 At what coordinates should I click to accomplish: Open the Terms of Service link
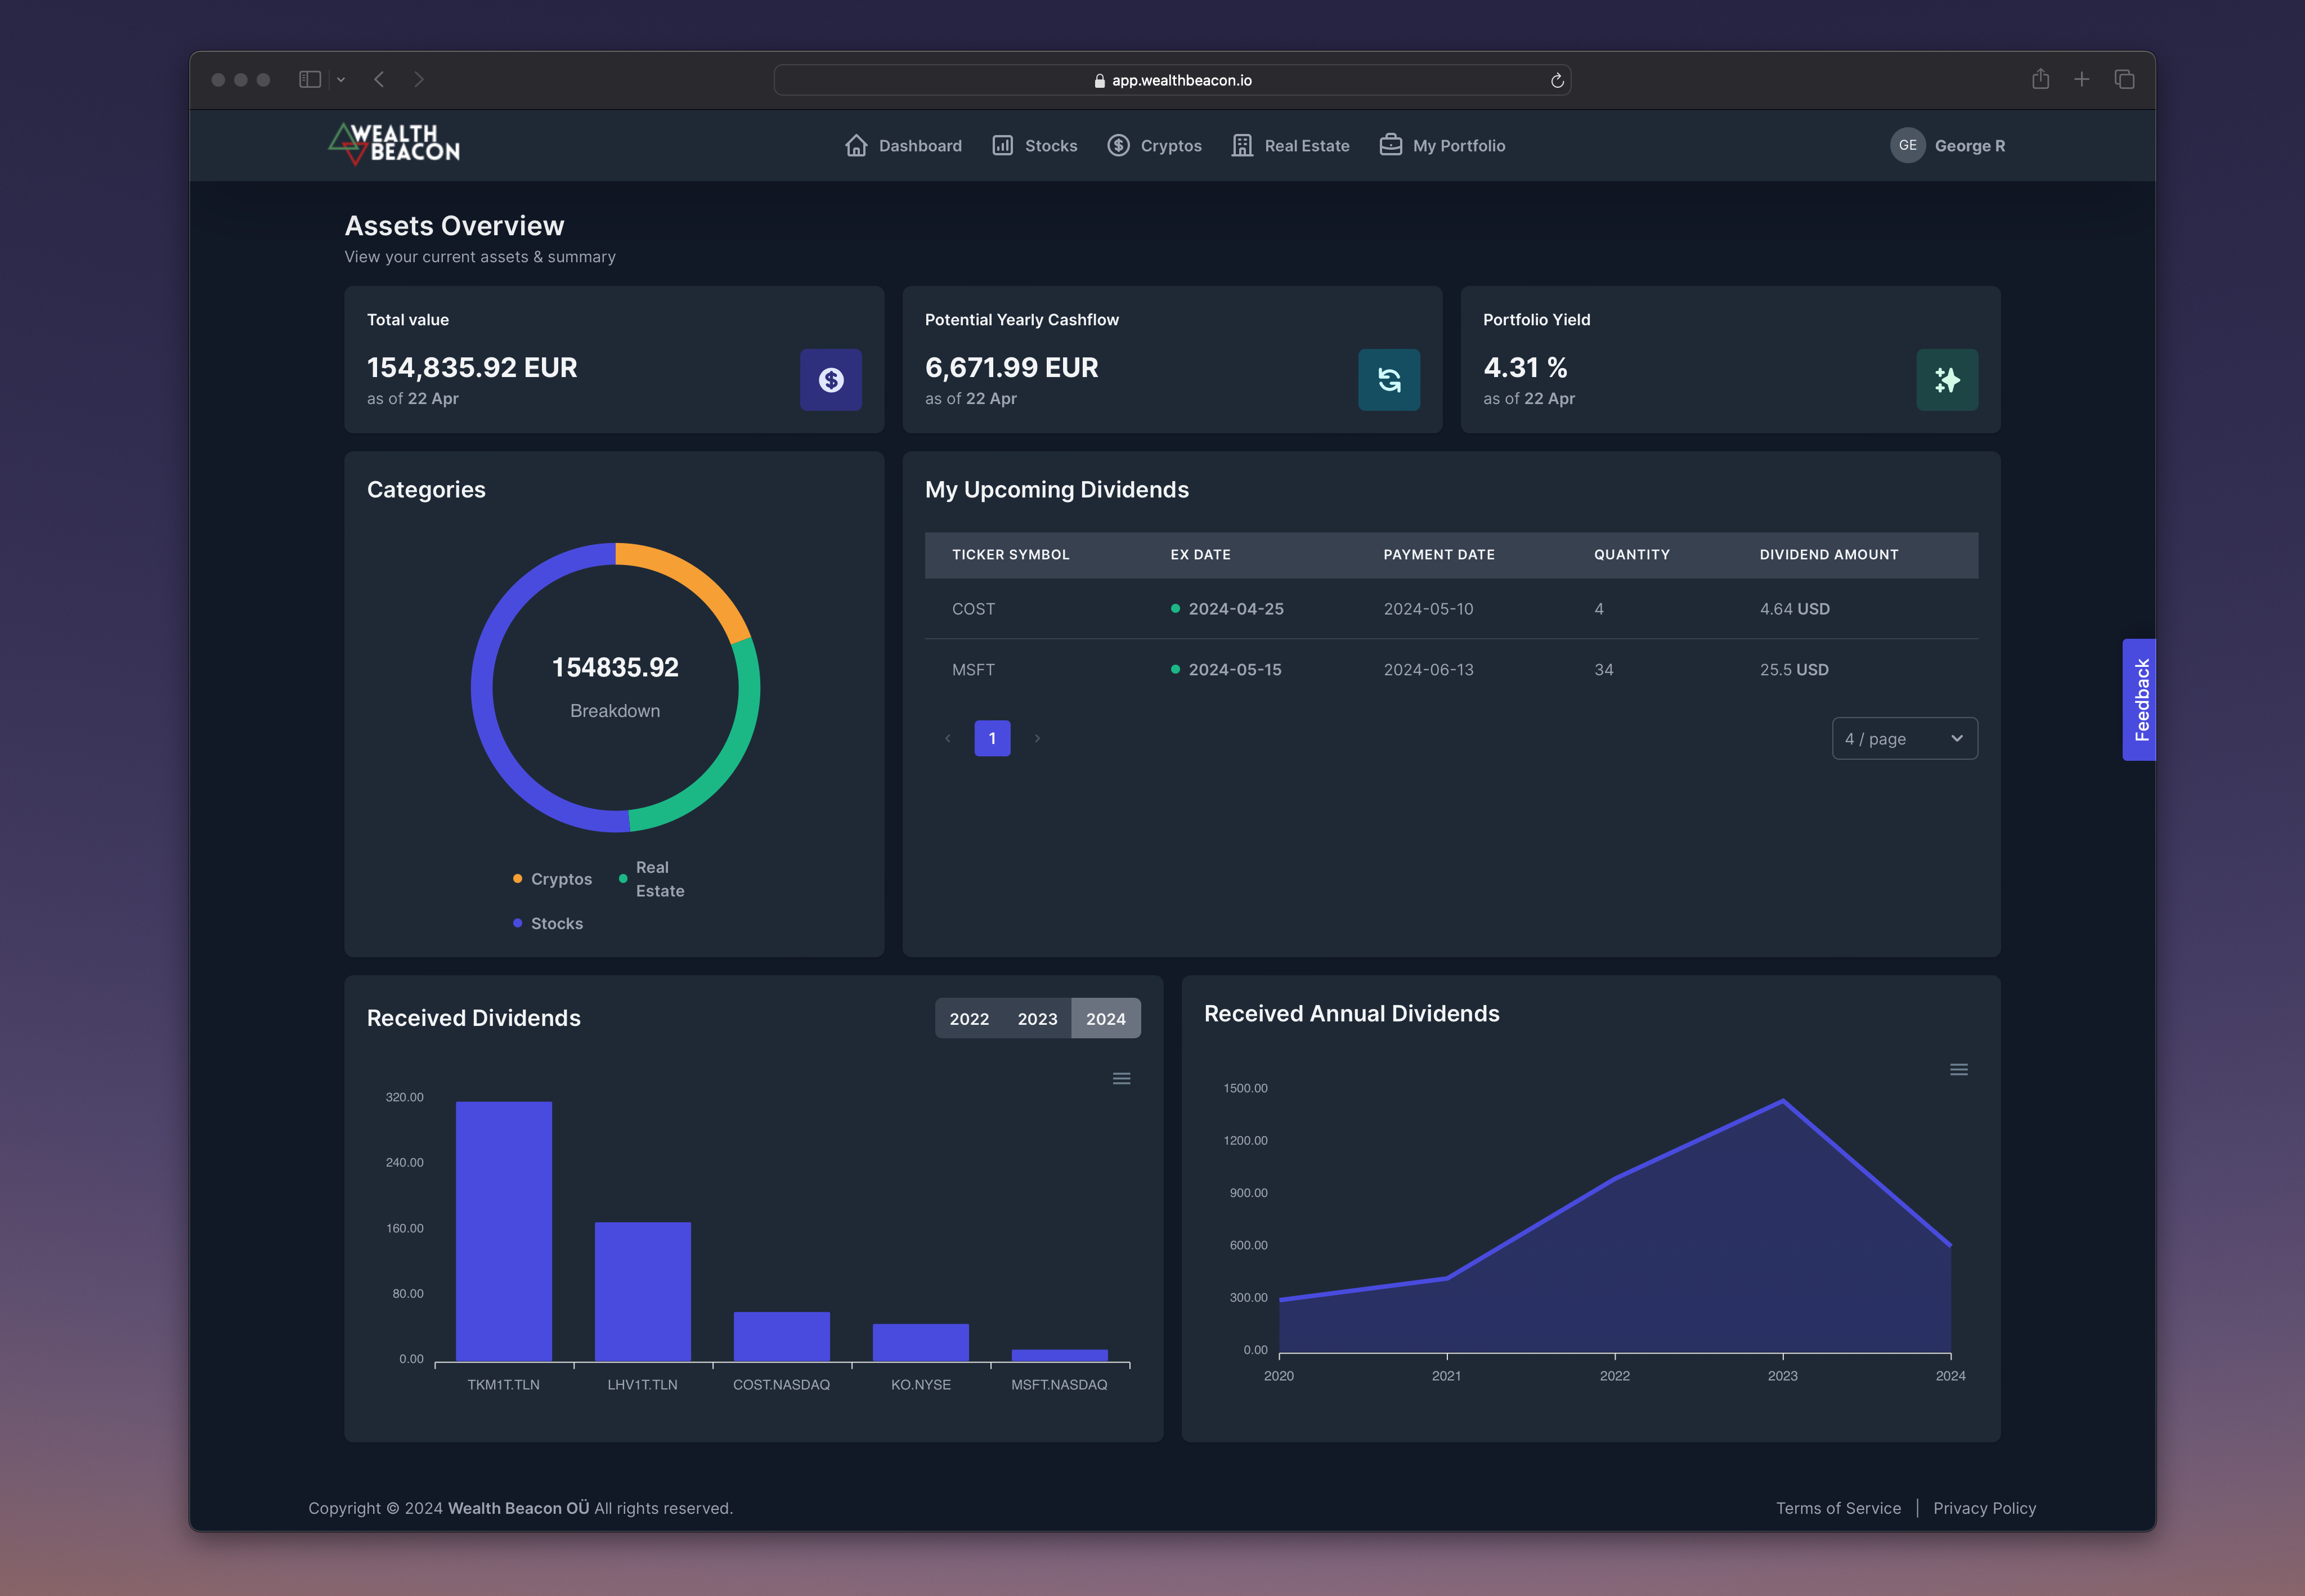(x=1838, y=1508)
